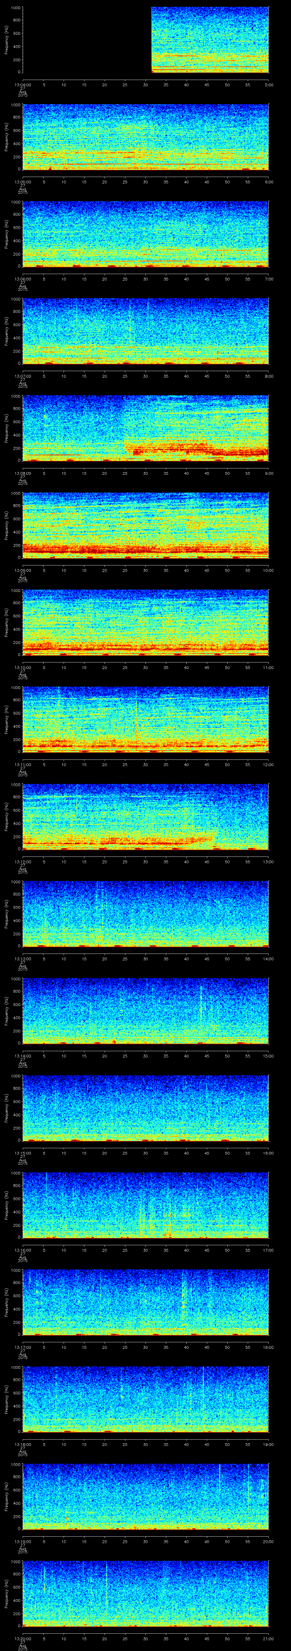
Task: Select the spectrogram panel starting at 13:05:00
Action: coord(146,137)
